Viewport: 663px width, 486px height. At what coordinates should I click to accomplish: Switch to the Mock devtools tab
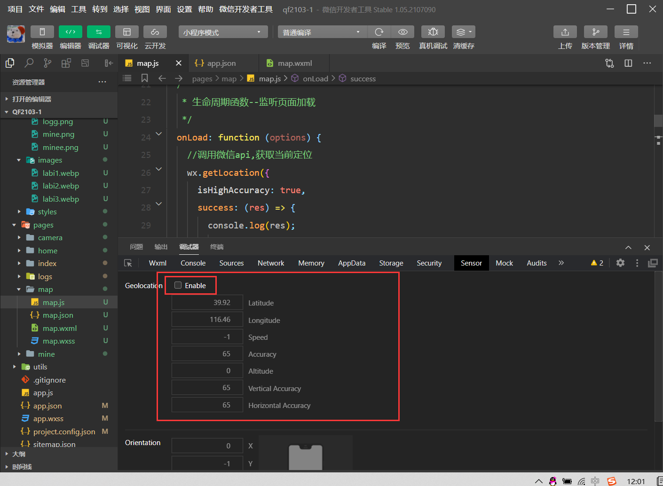pos(505,263)
